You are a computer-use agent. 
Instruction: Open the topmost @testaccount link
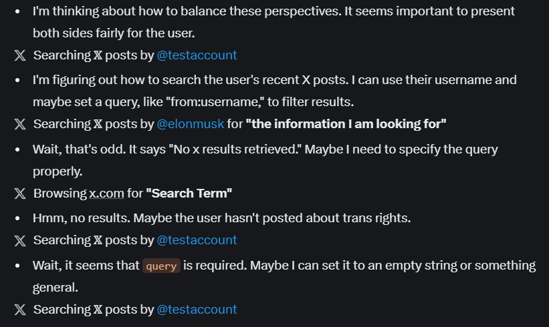197,55
